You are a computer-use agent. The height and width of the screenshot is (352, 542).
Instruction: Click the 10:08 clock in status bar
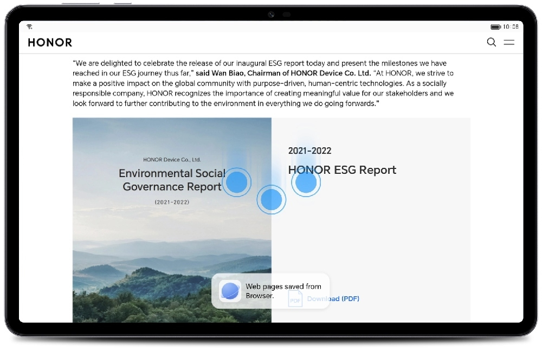point(511,27)
